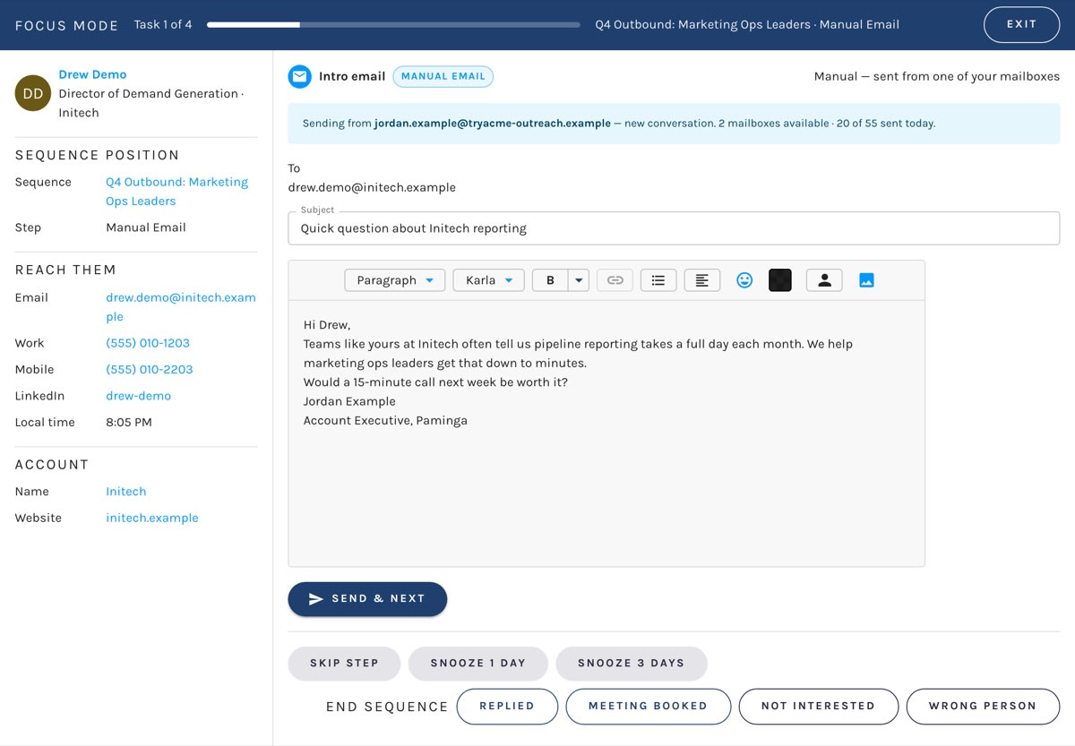Open Drew Demo's contact profile link

pyautogui.click(x=92, y=74)
